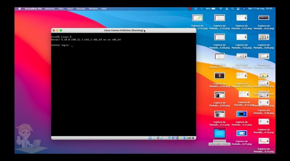The height and width of the screenshot is (161, 290).
Task: Click the shared folders status icon
Action: pos(166,138)
